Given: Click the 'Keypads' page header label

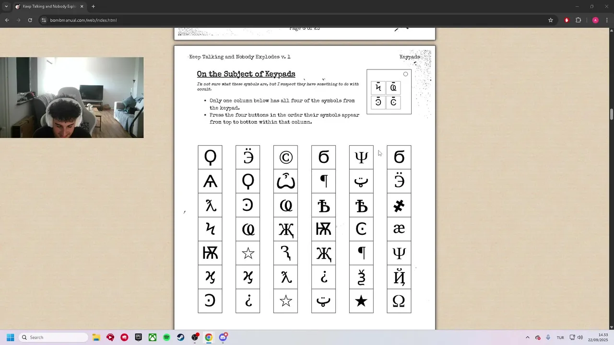Looking at the screenshot, I should [x=410, y=57].
